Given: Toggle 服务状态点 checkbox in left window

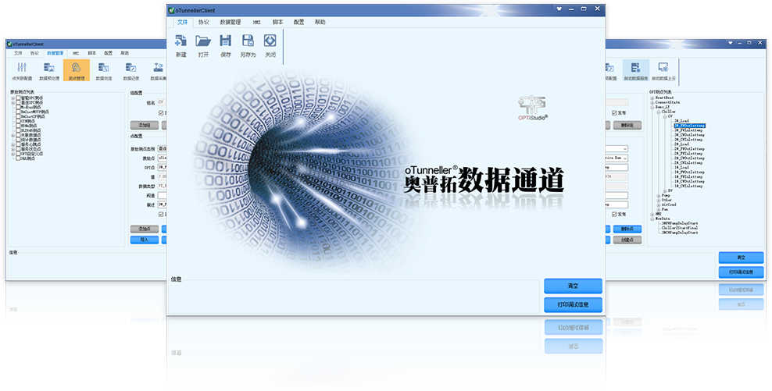Looking at the screenshot, I should tap(18, 149).
